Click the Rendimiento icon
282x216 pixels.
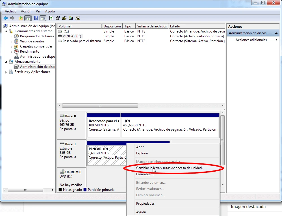click(x=16, y=51)
